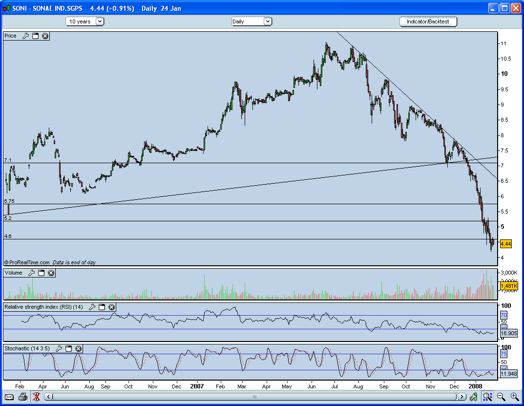Click the printer icon
Screen dimensions: 524x406
pyautogui.click(x=23, y=397)
